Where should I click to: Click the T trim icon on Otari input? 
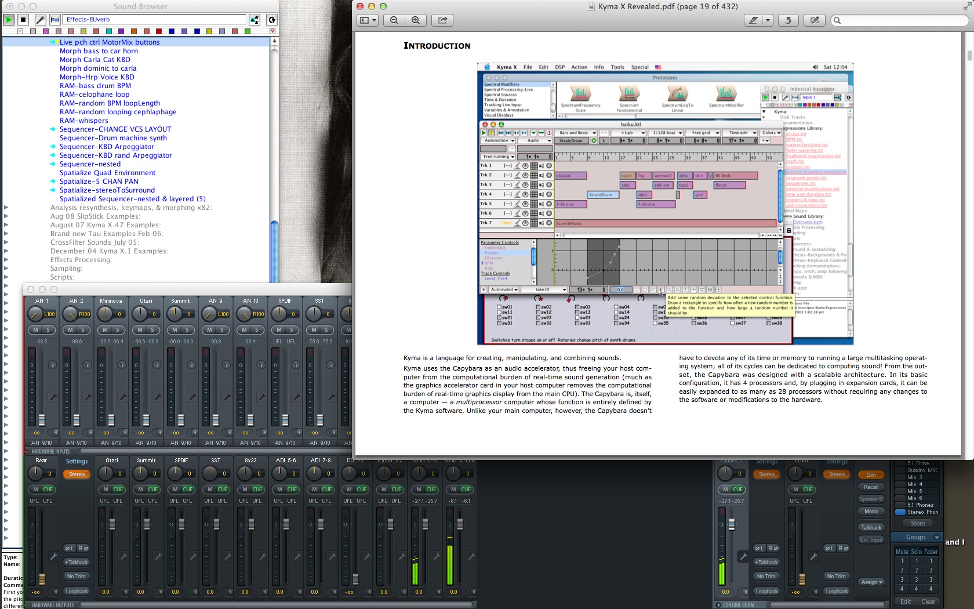[x=157, y=365]
